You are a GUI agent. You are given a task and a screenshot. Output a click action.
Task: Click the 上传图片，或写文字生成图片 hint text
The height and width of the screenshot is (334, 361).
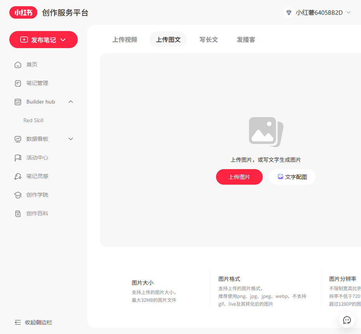266,160
